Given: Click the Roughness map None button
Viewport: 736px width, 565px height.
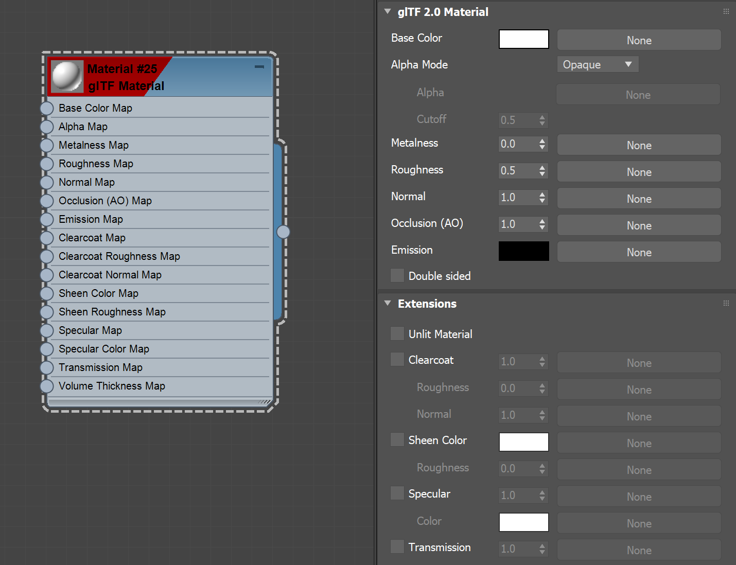Looking at the screenshot, I should [x=639, y=172].
